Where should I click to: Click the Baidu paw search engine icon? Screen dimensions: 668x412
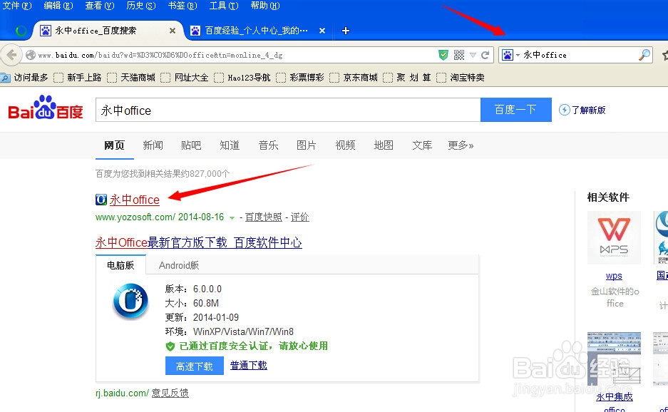tap(508, 55)
